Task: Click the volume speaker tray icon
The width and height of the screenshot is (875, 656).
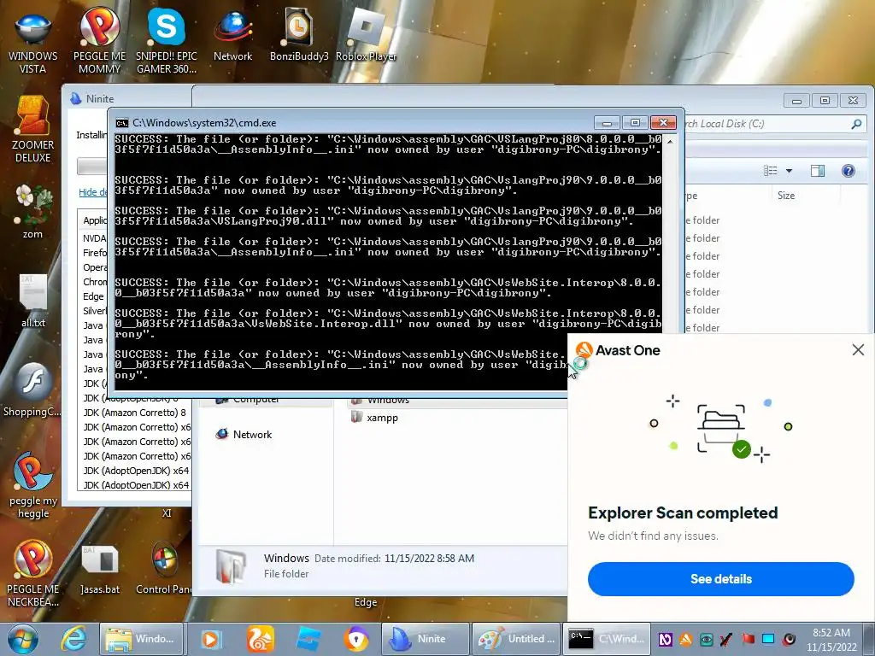Action: pyautogui.click(x=789, y=639)
